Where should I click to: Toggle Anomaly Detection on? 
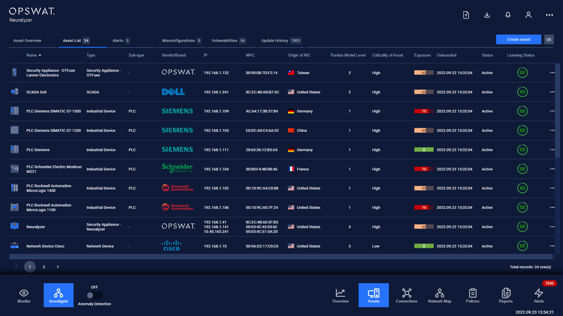tap(94, 295)
